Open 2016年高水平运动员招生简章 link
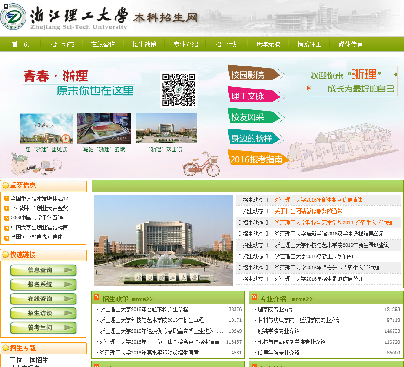This screenshot has width=404, height=367. (149, 353)
